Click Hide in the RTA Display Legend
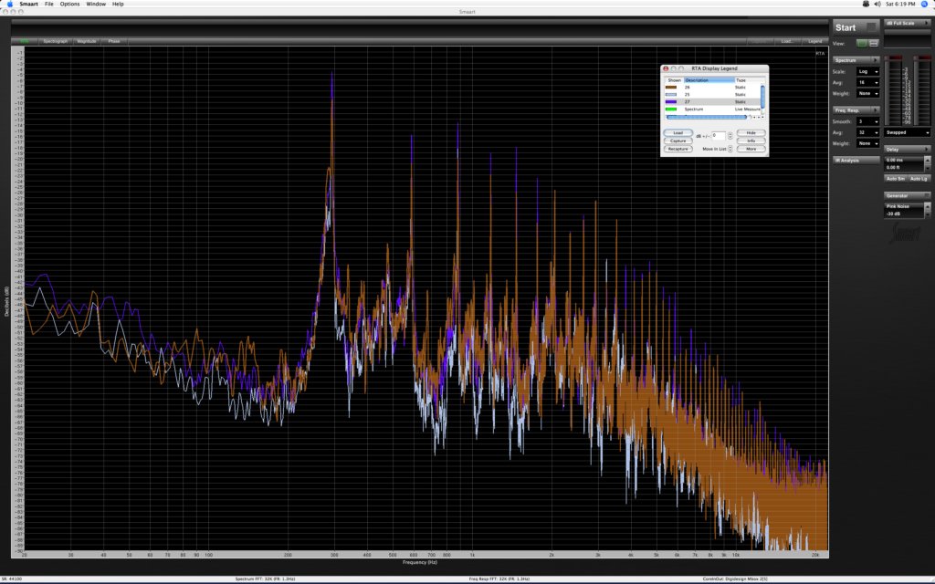 (x=751, y=133)
